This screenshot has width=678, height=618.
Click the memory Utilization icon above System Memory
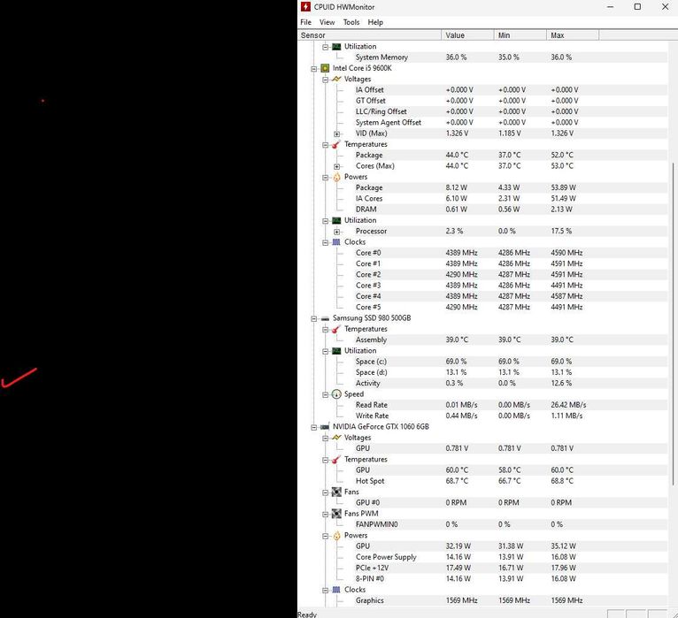(336, 47)
